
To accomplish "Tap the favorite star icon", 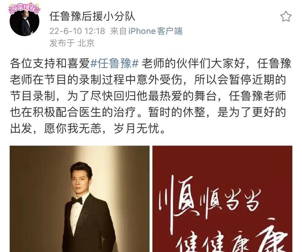I will point(286,16).
